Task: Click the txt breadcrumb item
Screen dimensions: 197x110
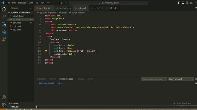Action: tap(82, 13)
